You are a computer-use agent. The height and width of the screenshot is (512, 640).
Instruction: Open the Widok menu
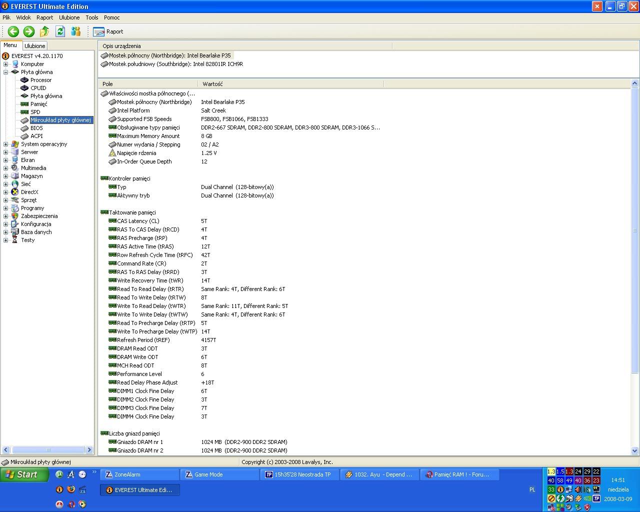(23, 17)
